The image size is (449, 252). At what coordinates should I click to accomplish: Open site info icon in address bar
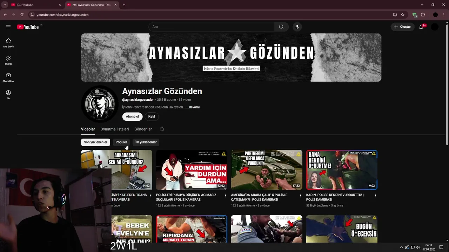[32, 15]
